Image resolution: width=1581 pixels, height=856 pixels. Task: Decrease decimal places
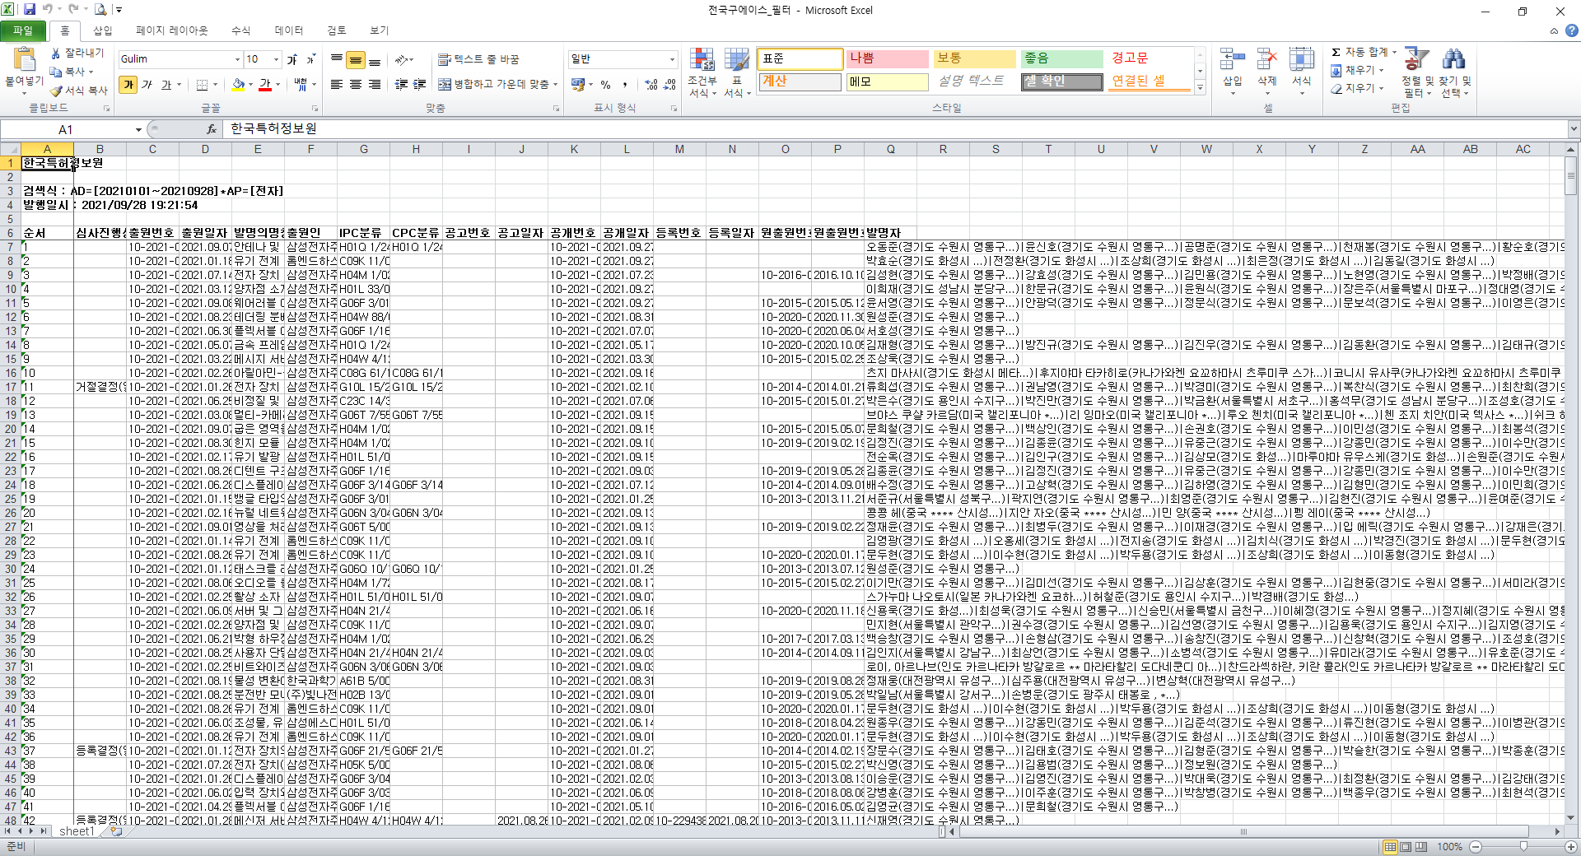pos(669,85)
